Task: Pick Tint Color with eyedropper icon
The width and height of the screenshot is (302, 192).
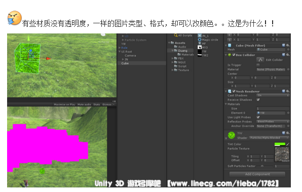Action: [288, 144]
